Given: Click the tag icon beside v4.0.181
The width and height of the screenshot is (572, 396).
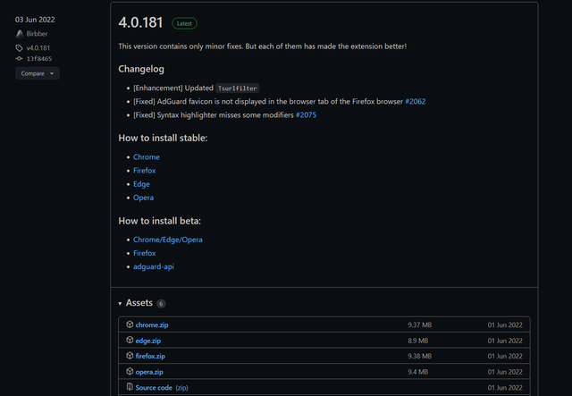Looking at the screenshot, I should [x=20, y=47].
